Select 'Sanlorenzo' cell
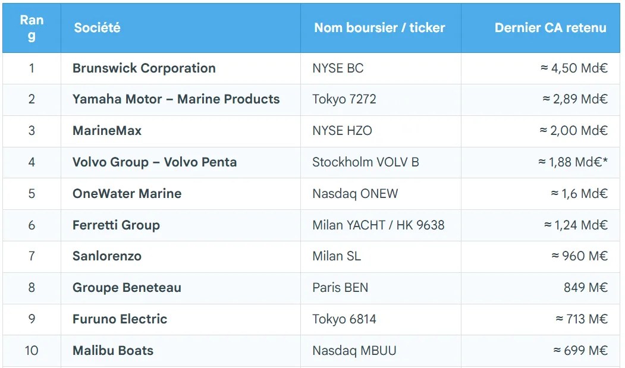The height and width of the screenshot is (368, 625). (x=181, y=256)
